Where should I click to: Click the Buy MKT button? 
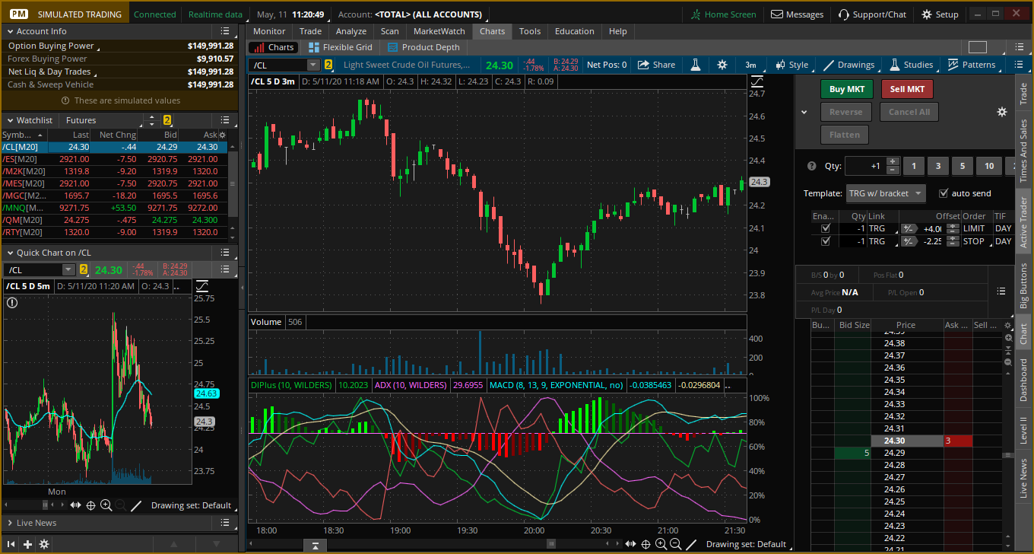coord(847,89)
